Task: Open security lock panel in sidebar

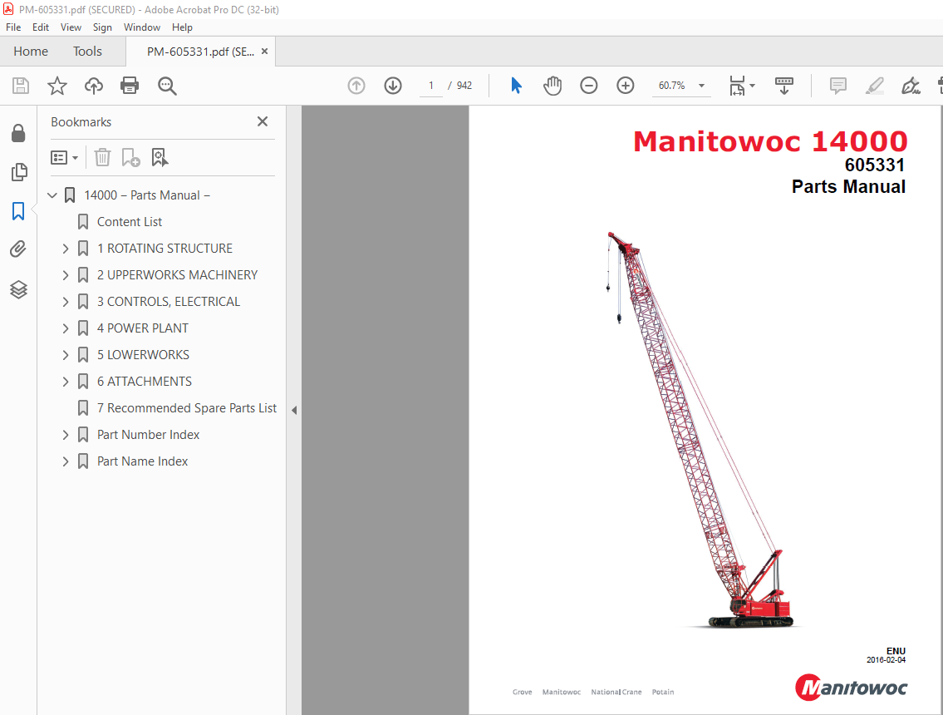Action: pos(18,133)
